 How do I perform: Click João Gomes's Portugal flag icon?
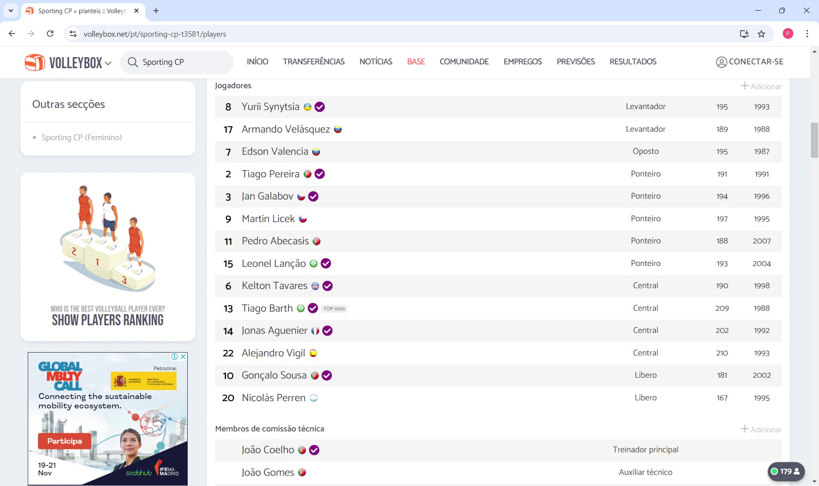[302, 473]
